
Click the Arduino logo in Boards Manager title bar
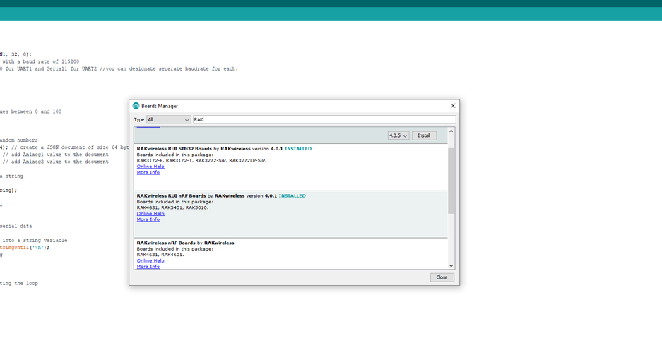[x=136, y=106]
